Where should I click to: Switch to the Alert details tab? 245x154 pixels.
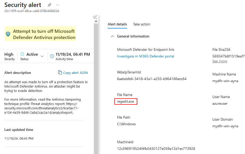coord(117,24)
